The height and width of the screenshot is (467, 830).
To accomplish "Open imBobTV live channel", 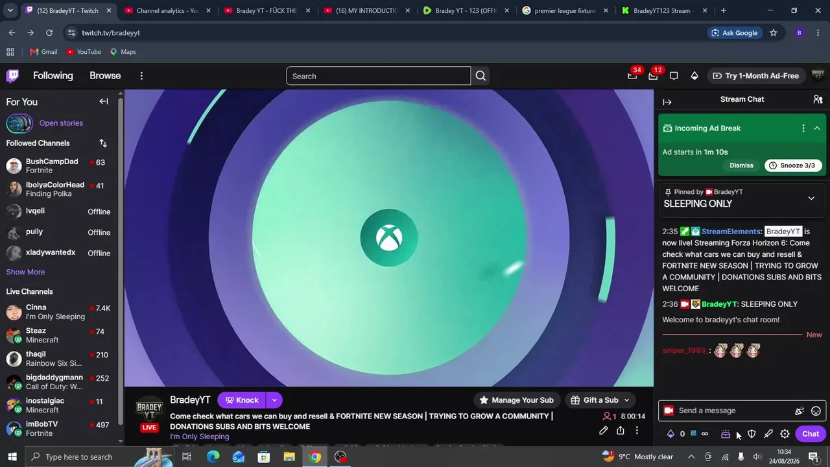I will click(58, 429).
